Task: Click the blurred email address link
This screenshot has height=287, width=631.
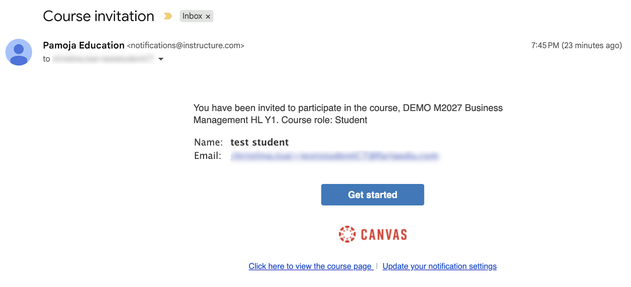Action: [x=334, y=156]
